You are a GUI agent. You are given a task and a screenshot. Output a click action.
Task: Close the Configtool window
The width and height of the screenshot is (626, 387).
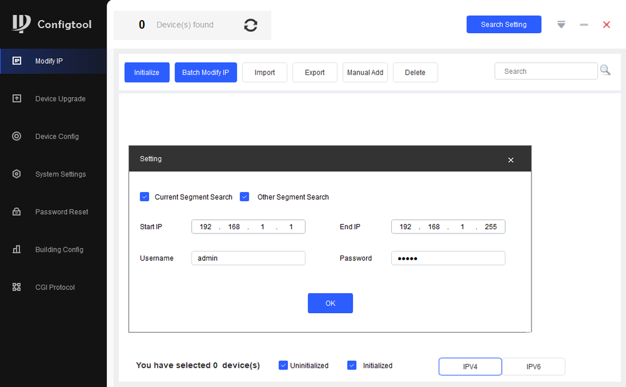tap(607, 25)
